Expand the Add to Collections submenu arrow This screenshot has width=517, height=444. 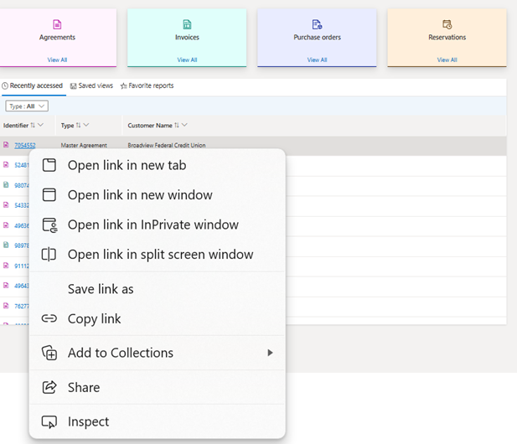point(270,353)
